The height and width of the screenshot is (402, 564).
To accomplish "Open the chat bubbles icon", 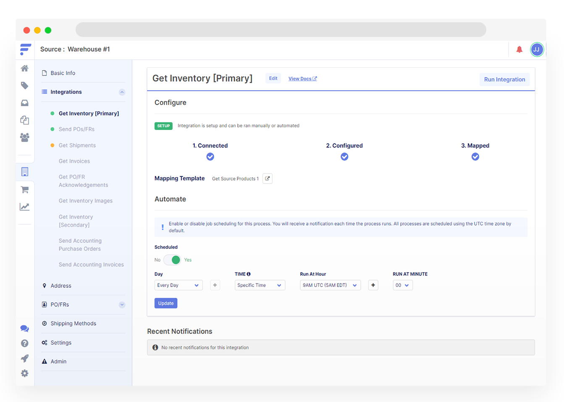I will click(x=25, y=328).
